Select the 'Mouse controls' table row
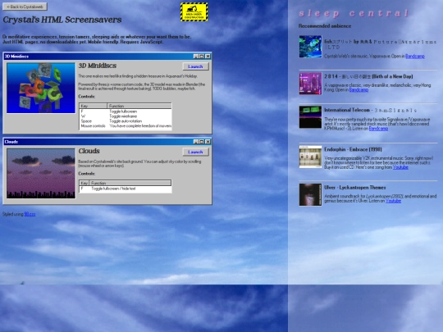 click(x=126, y=126)
